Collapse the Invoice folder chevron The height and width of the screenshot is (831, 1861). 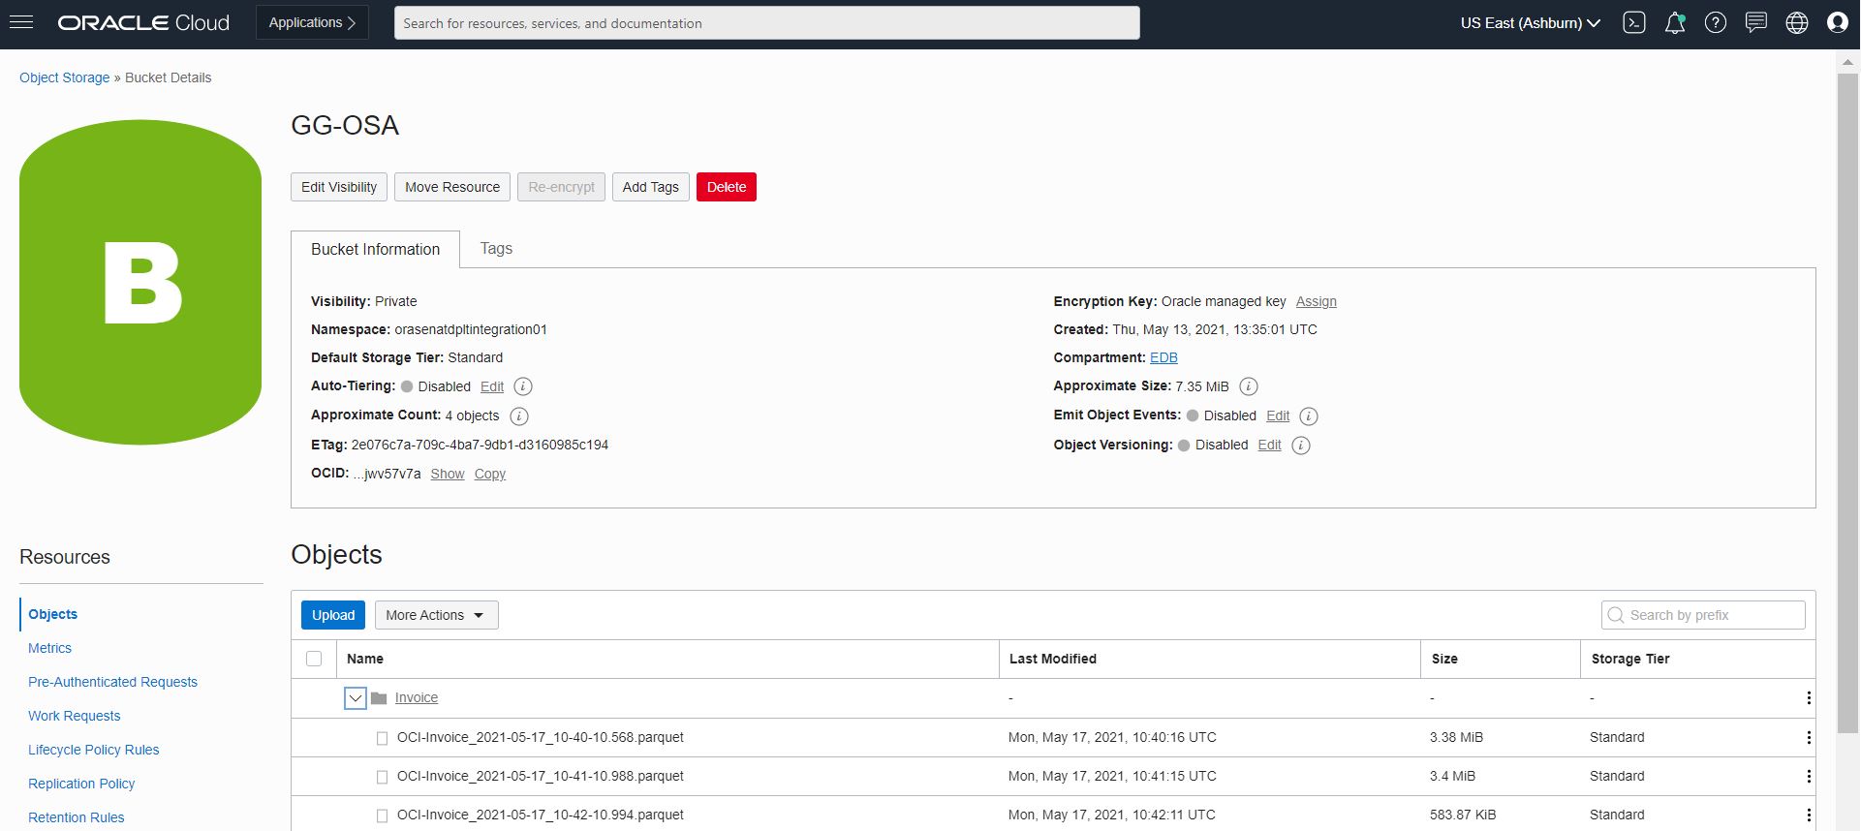pos(356,698)
